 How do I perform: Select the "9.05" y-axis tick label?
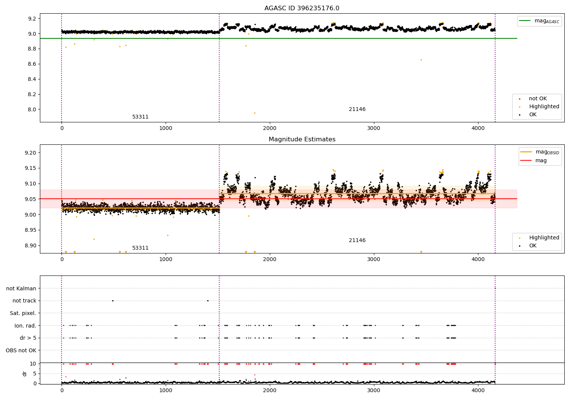pyautogui.click(x=30, y=199)
